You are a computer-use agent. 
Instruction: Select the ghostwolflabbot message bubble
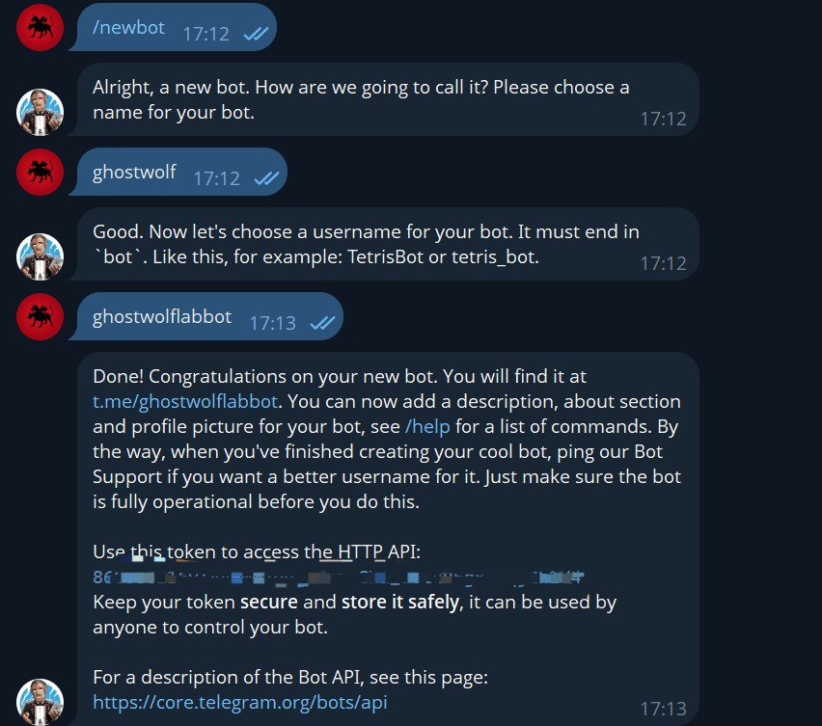click(x=206, y=316)
